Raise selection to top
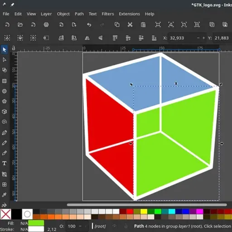232x232 pixels. 115,38
